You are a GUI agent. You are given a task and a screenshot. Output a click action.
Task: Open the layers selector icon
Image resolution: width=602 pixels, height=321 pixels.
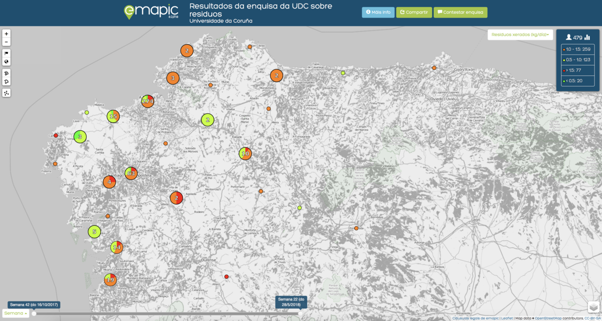coord(594,307)
